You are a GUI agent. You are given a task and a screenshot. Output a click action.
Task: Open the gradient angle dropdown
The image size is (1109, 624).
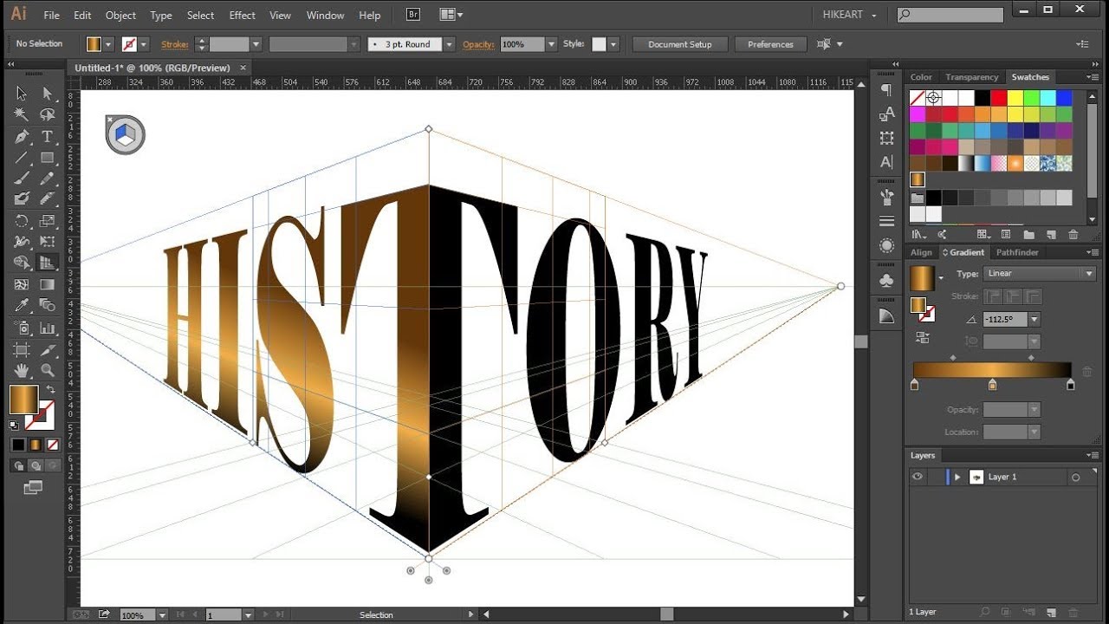(x=1034, y=320)
